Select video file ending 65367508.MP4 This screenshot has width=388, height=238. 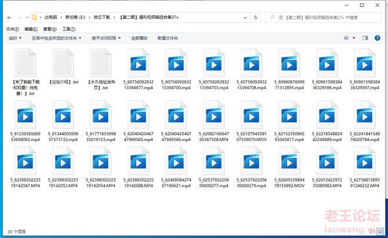214,121
